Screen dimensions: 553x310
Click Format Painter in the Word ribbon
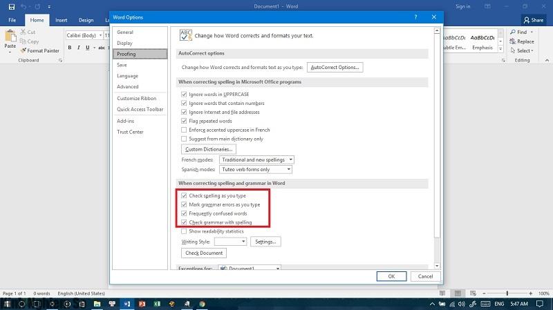(x=39, y=50)
